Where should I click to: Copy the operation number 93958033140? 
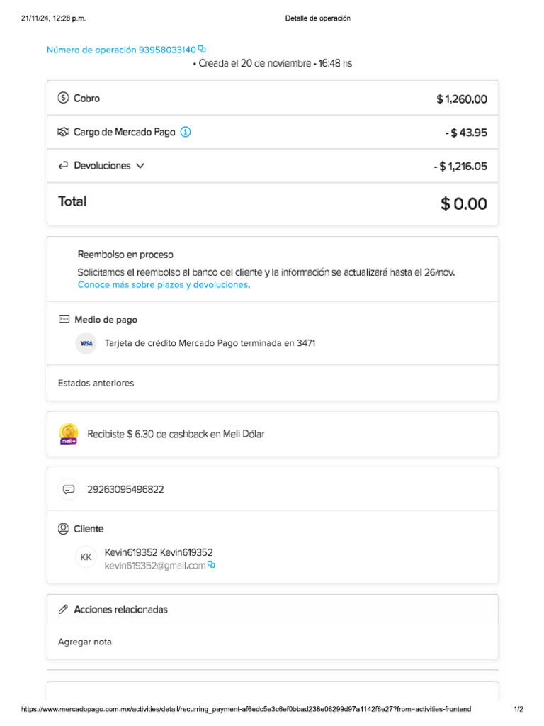[202, 49]
